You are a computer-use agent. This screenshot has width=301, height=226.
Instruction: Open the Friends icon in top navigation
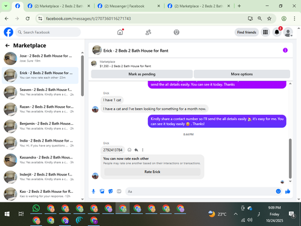pos(148,32)
